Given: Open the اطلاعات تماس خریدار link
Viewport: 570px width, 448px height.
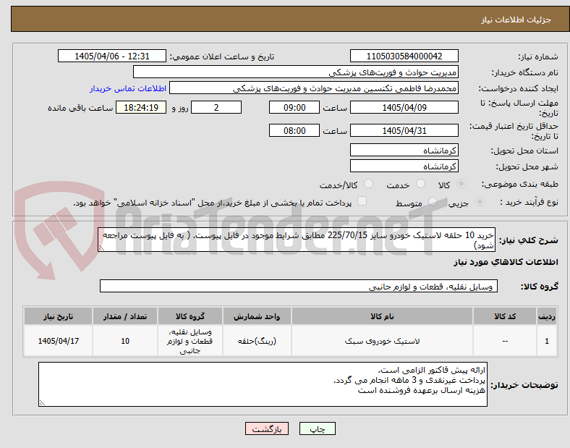Looking at the screenshot, I should pyautogui.click(x=128, y=89).
